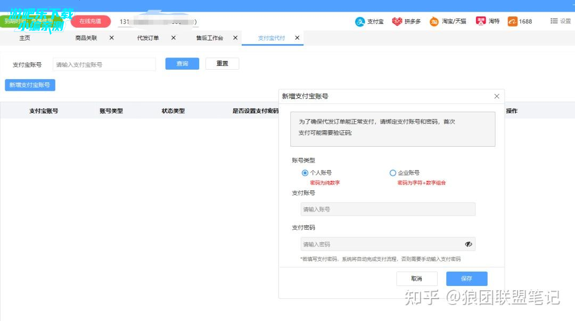Focus the 支付账号 account input in dialog
Viewport: 575px width, 321px height.
point(388,209)
